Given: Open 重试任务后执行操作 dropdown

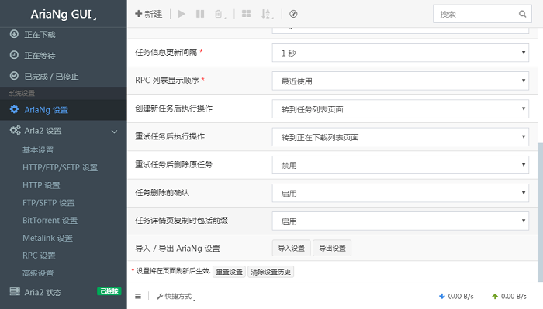Looking at the screenshot, I should tap(400, 137).
